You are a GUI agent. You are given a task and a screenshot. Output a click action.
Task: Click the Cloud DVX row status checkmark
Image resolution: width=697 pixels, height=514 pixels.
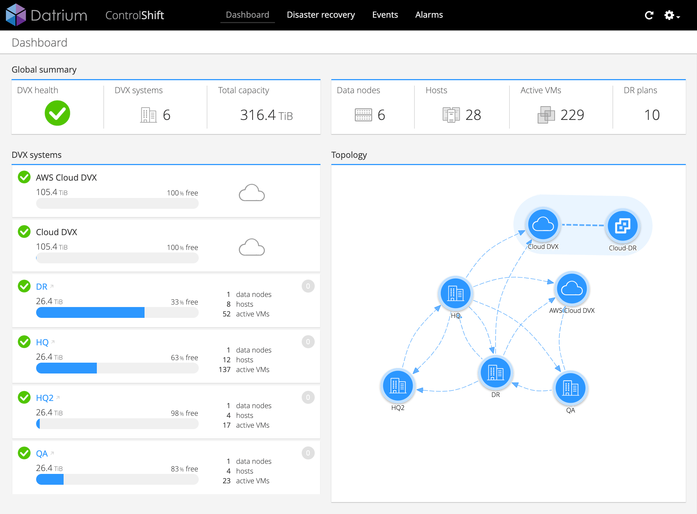coord(24,232)
